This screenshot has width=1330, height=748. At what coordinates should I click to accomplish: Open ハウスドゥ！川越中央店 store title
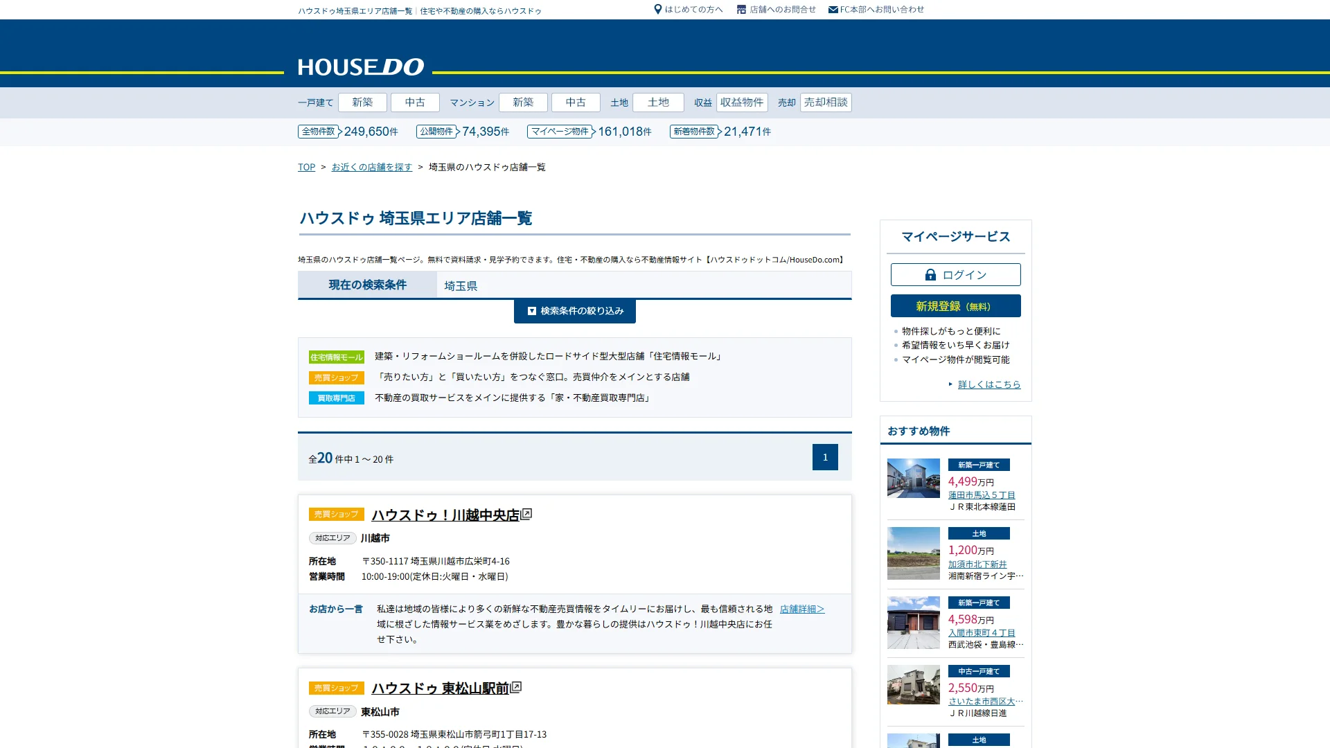click(x=445, y=515)
